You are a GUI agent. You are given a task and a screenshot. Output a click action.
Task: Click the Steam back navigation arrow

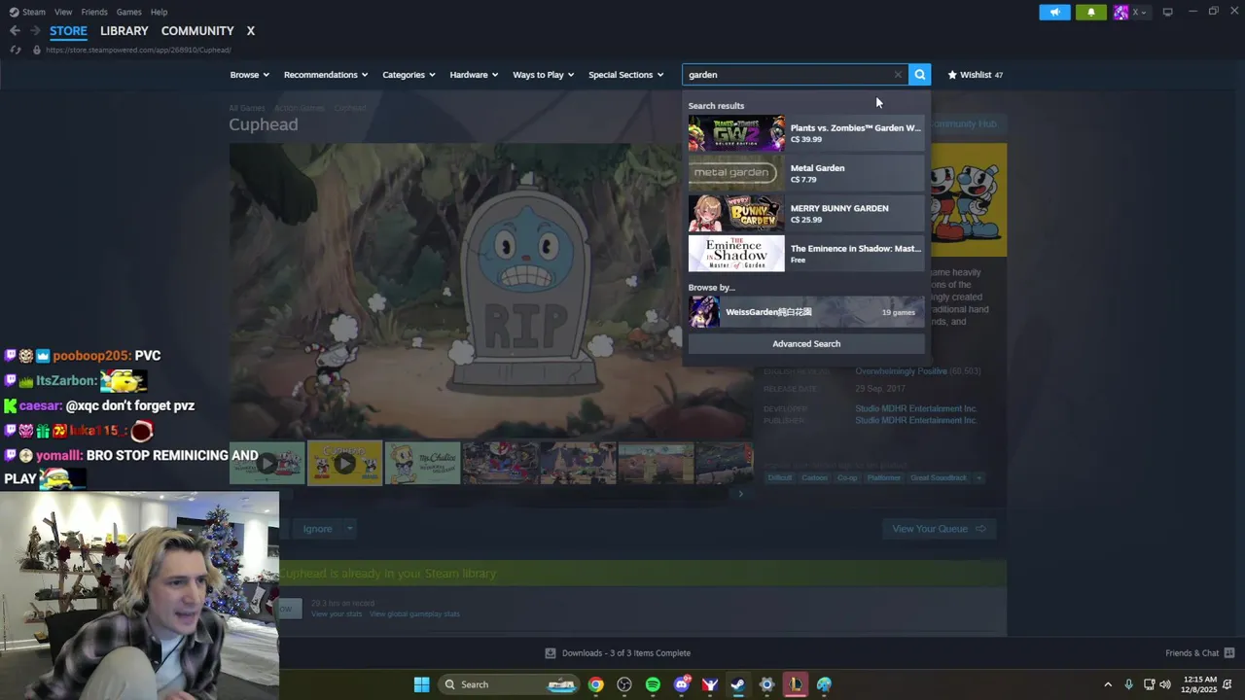[15, 31]
